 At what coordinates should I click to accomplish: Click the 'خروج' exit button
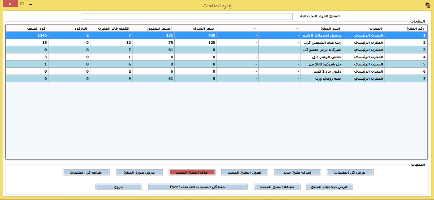[119, 187]
